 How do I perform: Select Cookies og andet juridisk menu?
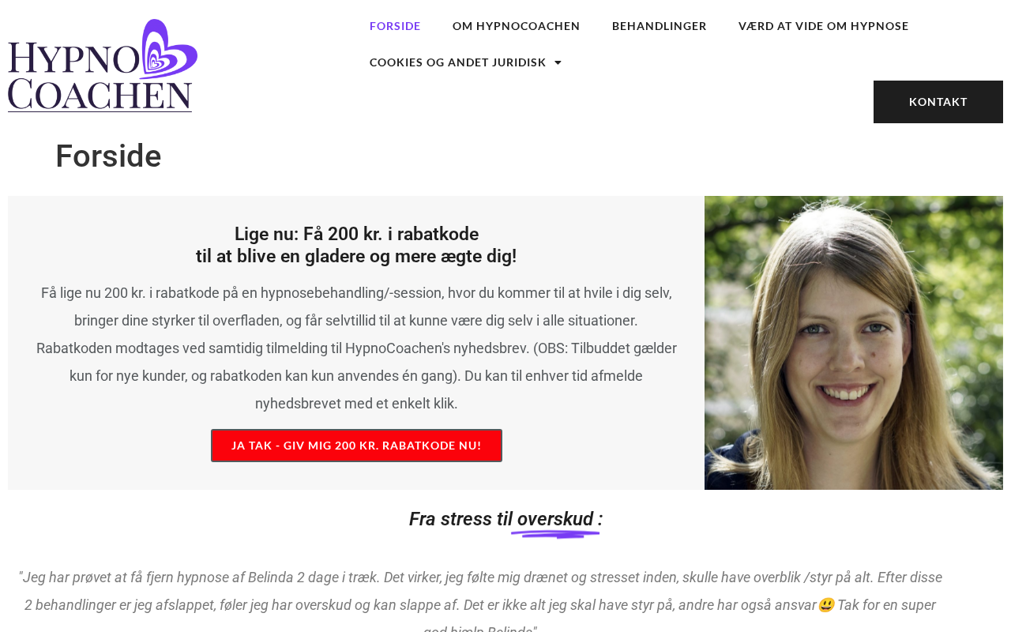point(458,62)
